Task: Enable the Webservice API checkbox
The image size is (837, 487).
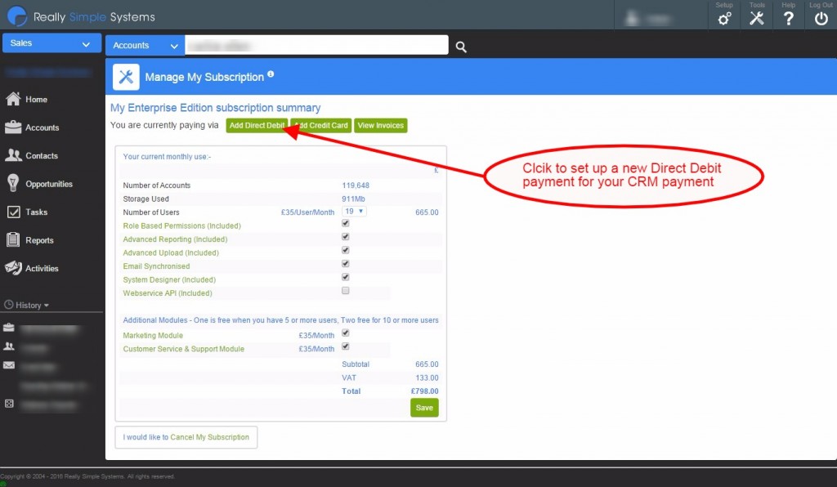Action: (345, 290)
